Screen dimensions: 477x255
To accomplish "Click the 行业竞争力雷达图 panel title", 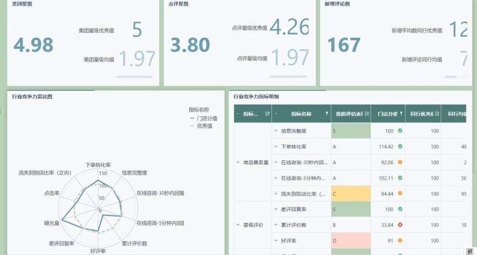I will click(32, 97).
